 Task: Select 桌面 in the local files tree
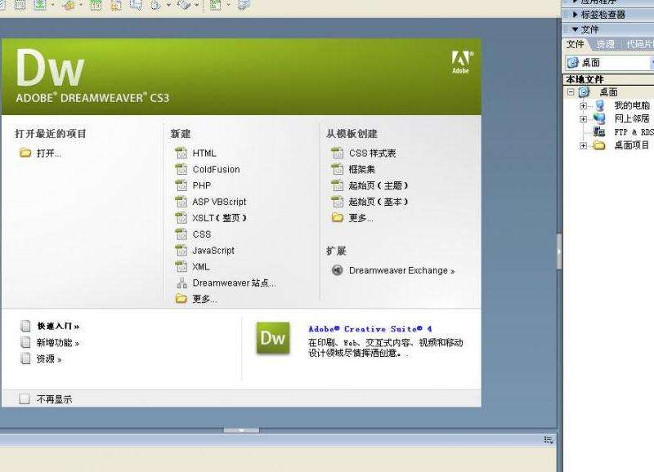point(608,92)
